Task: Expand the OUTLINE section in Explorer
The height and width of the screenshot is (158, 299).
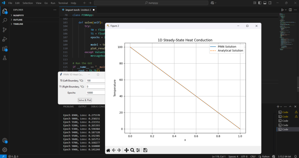Action: [x=18, y=20]
